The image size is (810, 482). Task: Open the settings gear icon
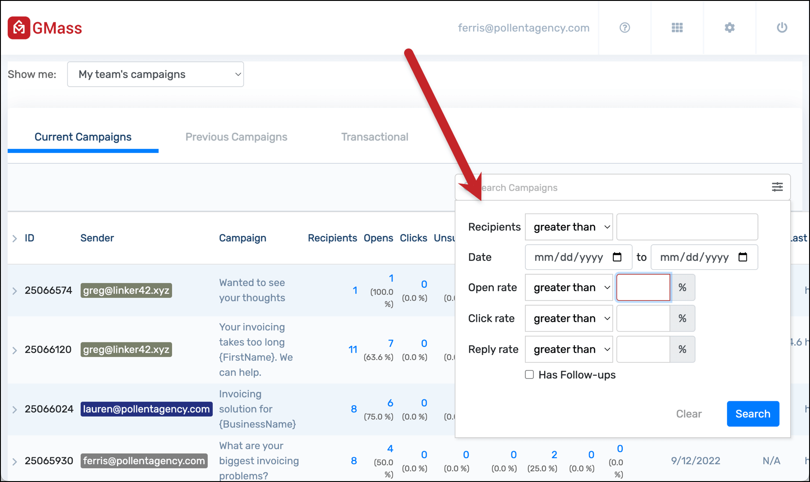pyautogui.click(x=730, y=28)
